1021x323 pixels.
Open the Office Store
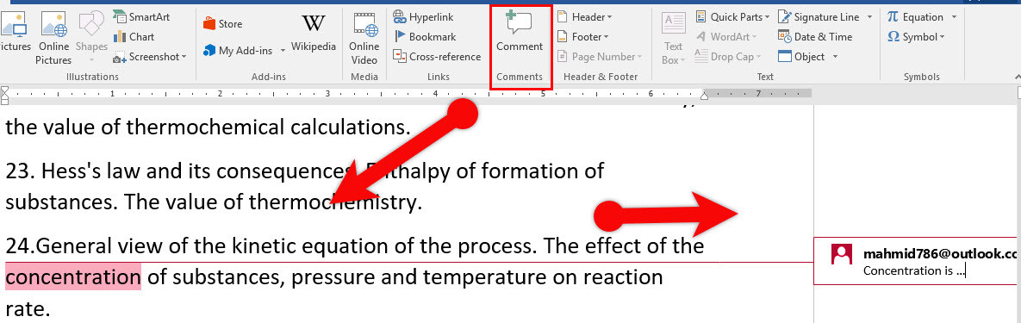click(x=222, y=24)
